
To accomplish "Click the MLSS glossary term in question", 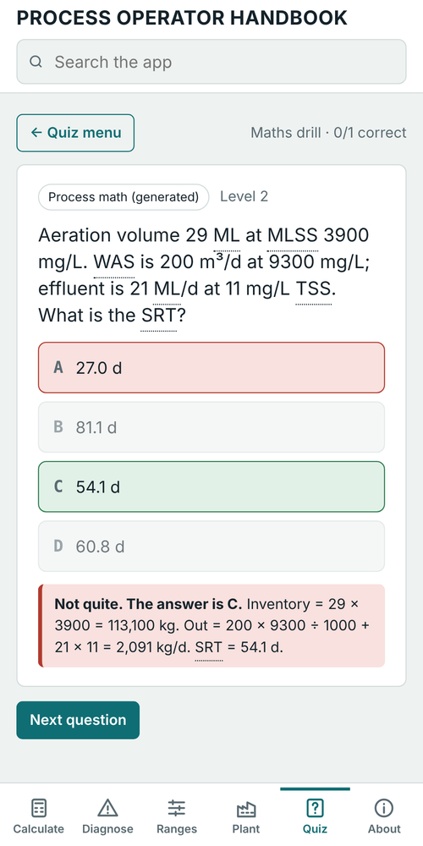I will 293,236.
